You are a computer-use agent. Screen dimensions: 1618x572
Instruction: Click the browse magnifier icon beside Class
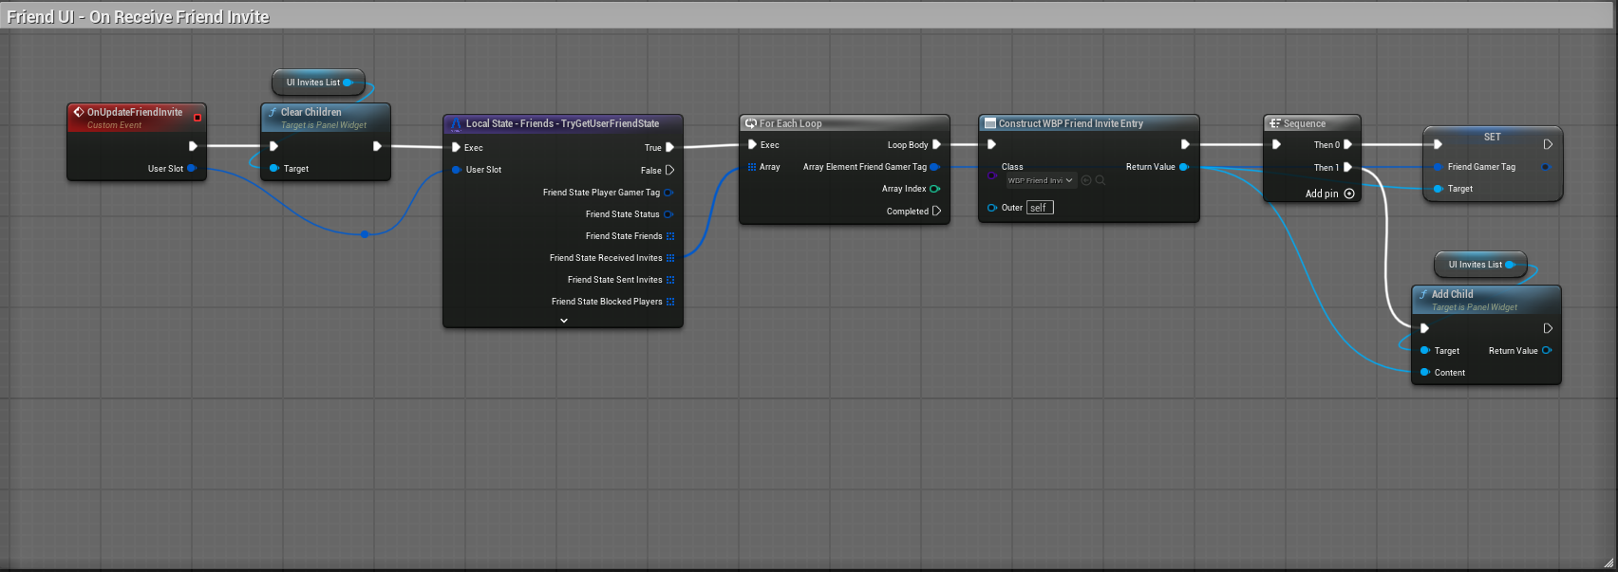coord(1101,180)
